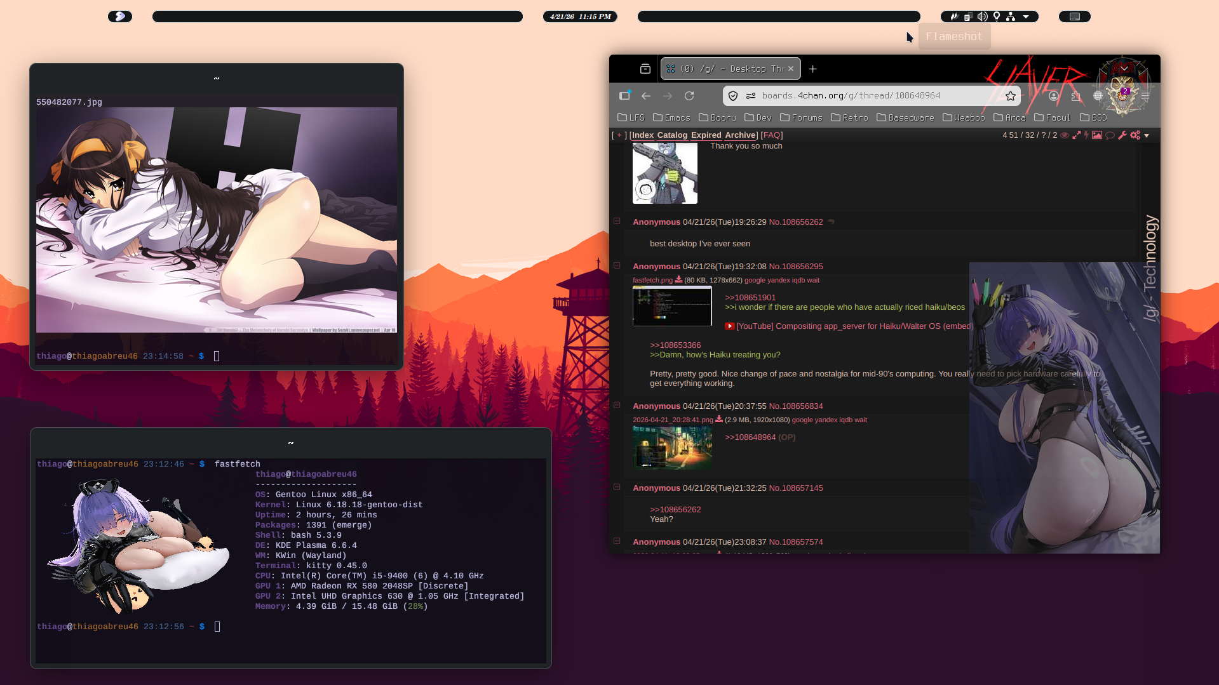Open the shield tracking protection panel
Screen dimensions: 1219x685
(x=733, y=96)
